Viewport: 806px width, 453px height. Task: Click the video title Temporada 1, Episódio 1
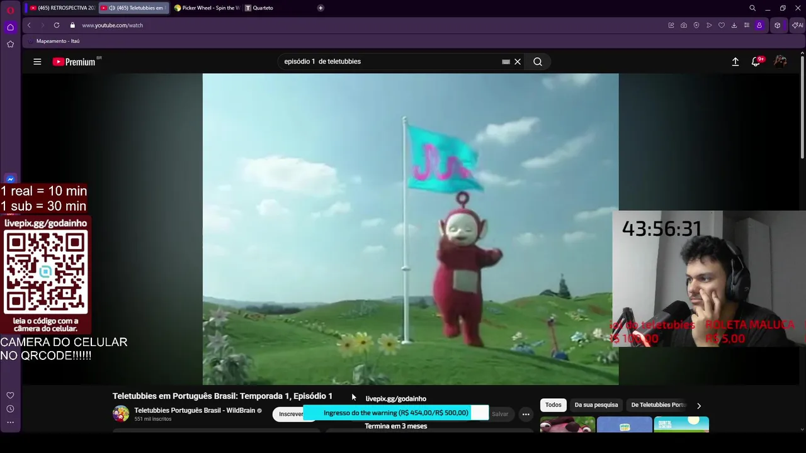[x=222, y=396]
